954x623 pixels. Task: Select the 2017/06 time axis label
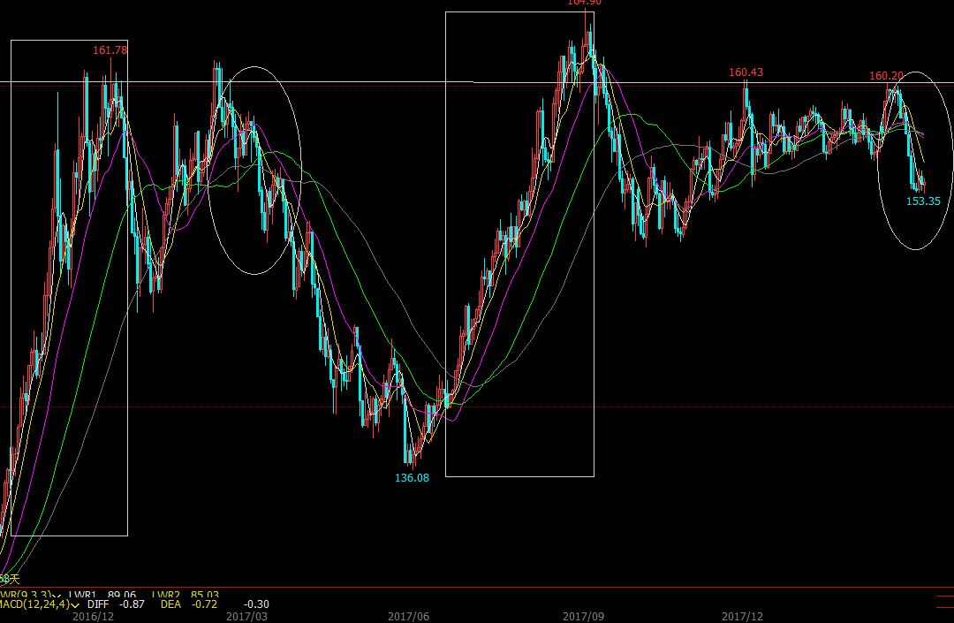(408, 616)
